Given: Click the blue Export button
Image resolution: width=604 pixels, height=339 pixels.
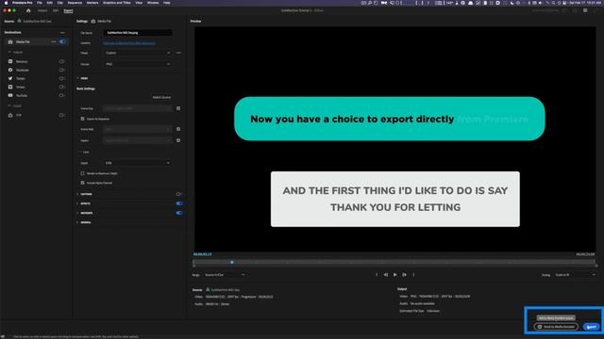Looking at the screenshot, I should tap(592, 327).
